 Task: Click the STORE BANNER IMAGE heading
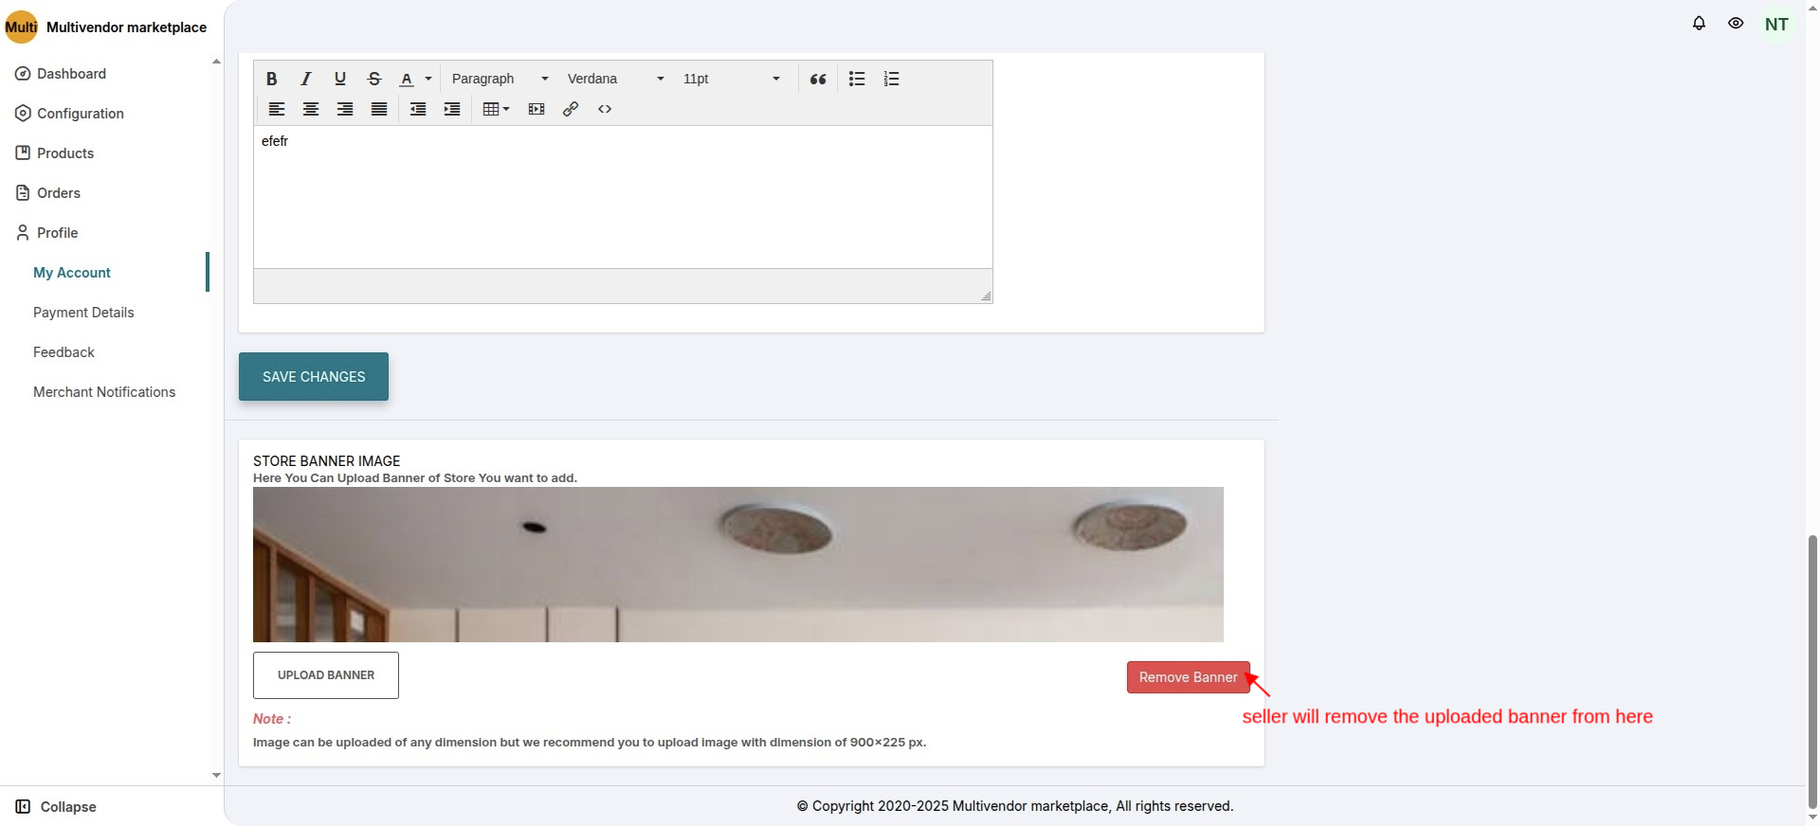[327, 461]
